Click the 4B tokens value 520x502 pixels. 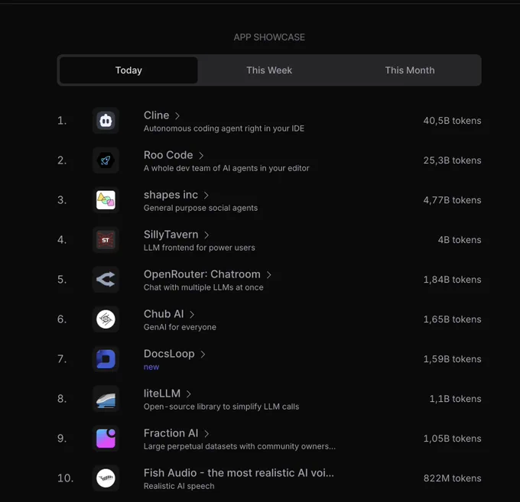pos(460,240)
